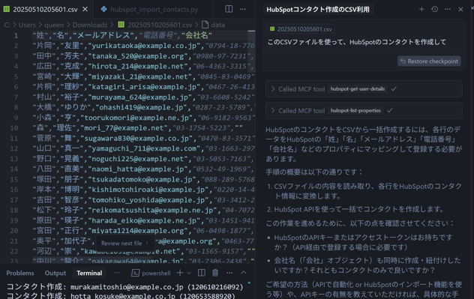Show chat history via the clock icon
This screenshot has width=474, height=299.
point(435,9)
